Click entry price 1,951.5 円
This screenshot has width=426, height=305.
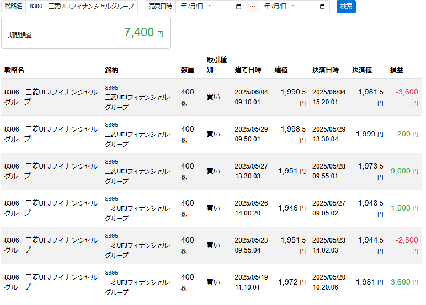(293, 245)
